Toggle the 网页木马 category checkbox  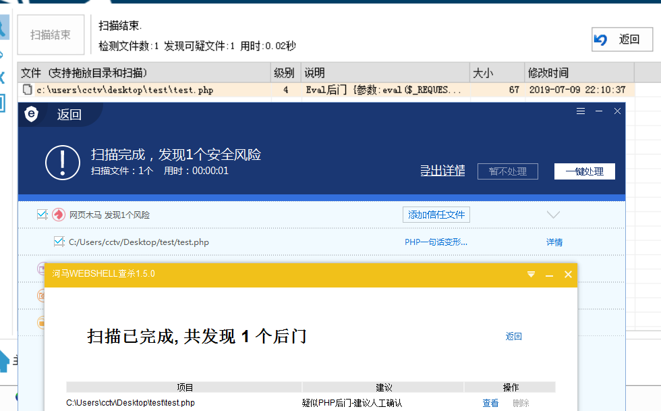(42, 215)
